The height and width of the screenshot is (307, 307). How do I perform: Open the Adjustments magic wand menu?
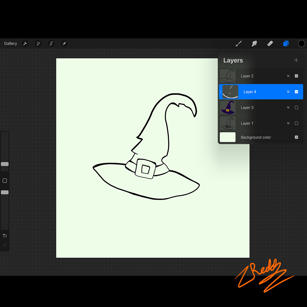pos(38,43)
